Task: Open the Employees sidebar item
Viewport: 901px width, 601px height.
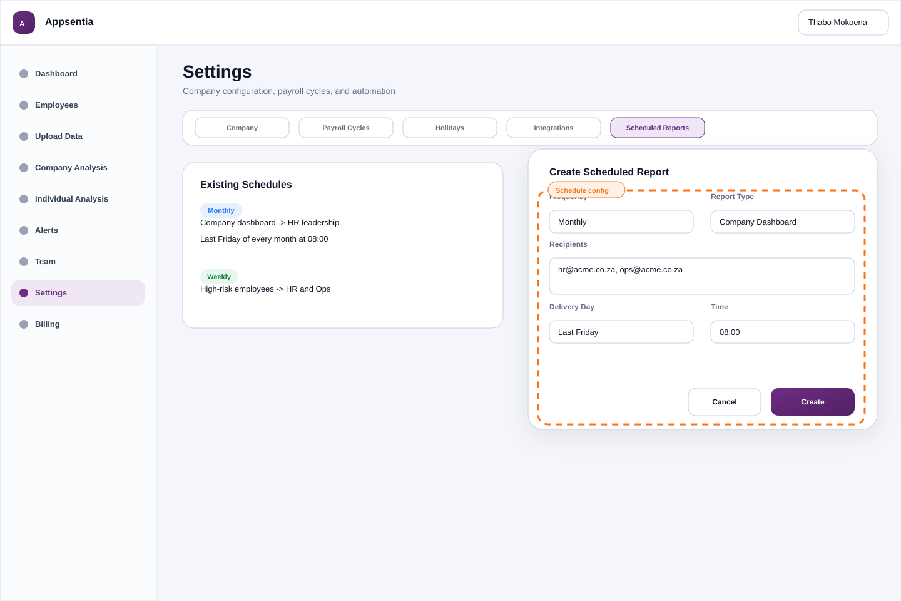Action: (78, 105)
